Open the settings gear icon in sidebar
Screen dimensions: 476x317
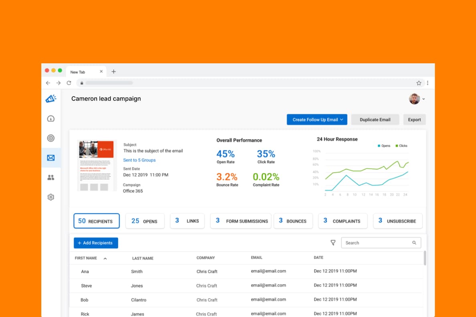point(51,197)
